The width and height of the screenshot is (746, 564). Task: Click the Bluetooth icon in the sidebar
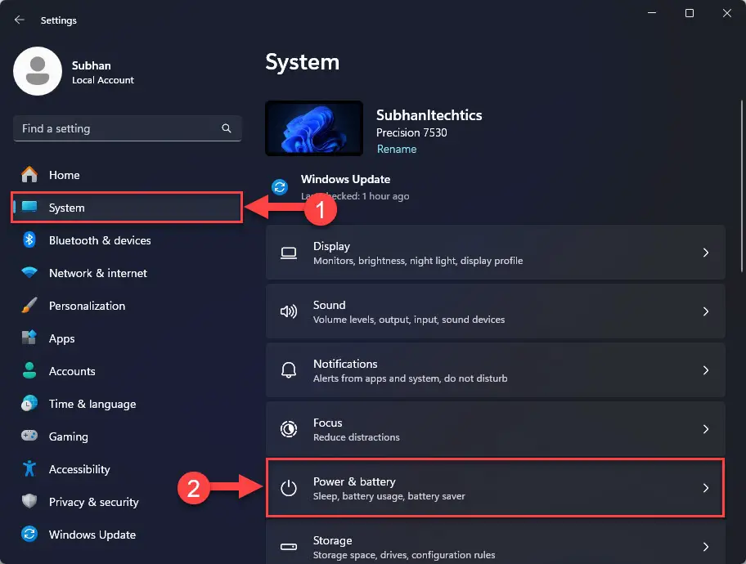(29, 240)
